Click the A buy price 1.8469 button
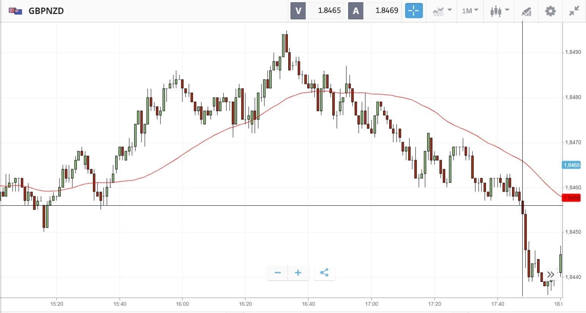586x313 pixels. point(375,11)
